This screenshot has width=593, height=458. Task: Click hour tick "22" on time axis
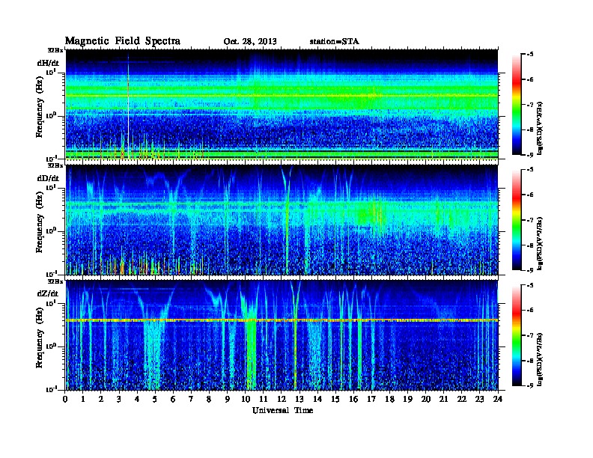coord(462,400)
